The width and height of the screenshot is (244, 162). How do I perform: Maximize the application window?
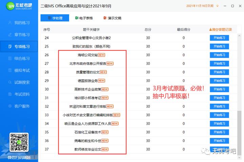232,6
